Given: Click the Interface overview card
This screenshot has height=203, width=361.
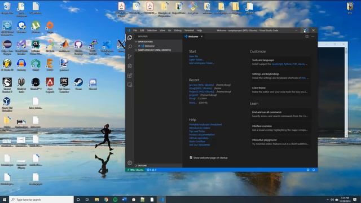Looking at the screenshot, I should tap(280, 128).
